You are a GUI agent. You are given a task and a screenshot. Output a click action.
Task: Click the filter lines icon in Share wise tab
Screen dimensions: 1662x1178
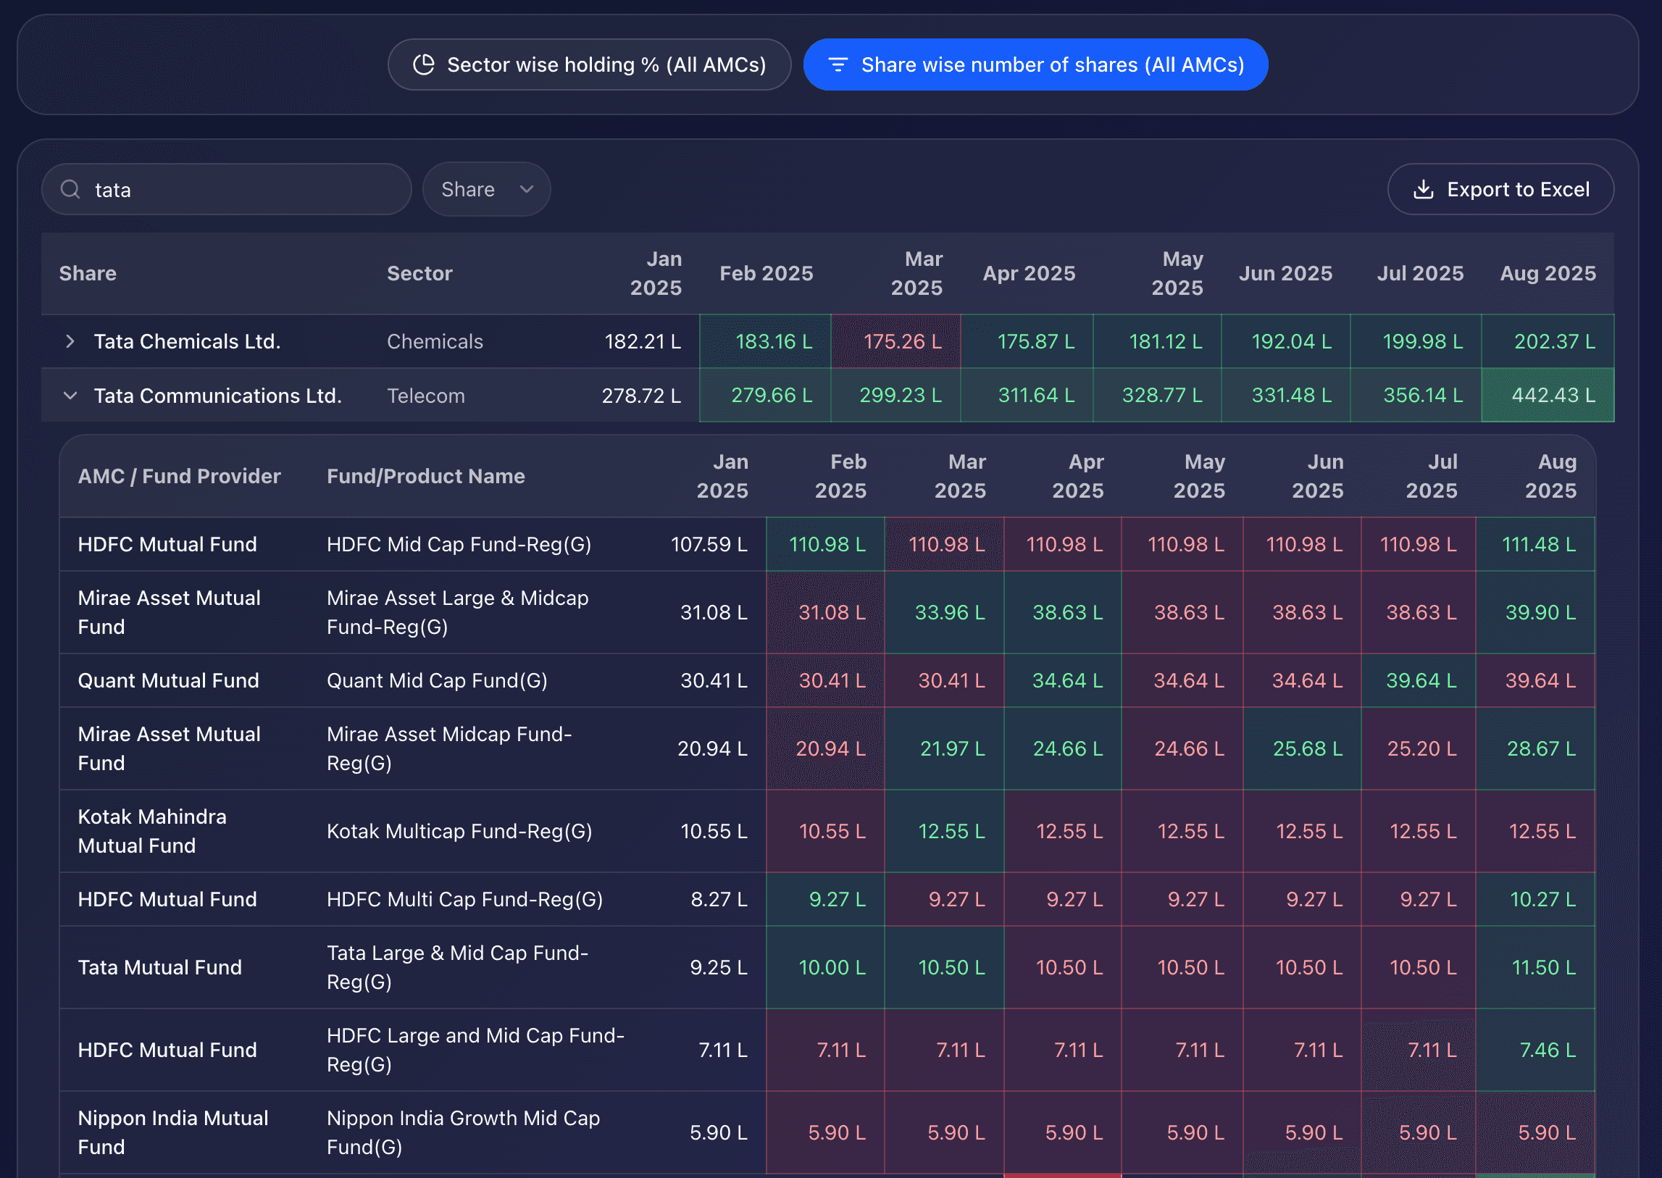838,64
